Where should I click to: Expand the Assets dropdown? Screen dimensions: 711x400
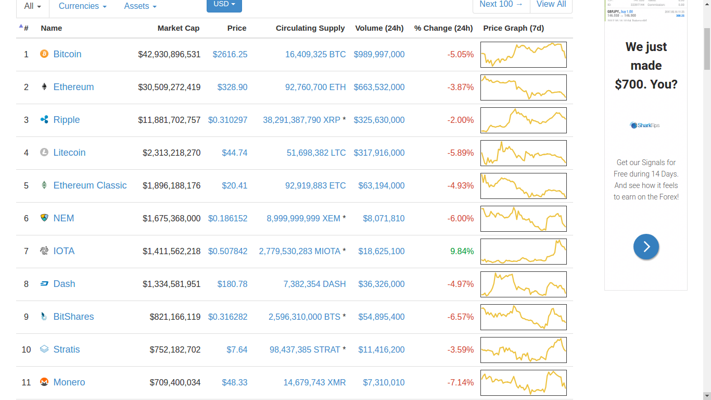click(140, 6)
